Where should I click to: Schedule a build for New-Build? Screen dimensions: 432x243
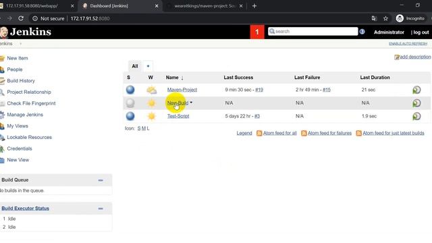(416, 103)
